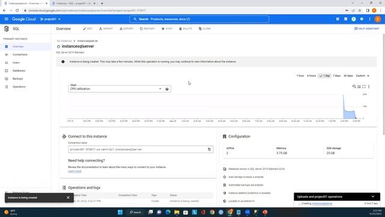Open the Custom time range dropdown

[x=363, y=76]
